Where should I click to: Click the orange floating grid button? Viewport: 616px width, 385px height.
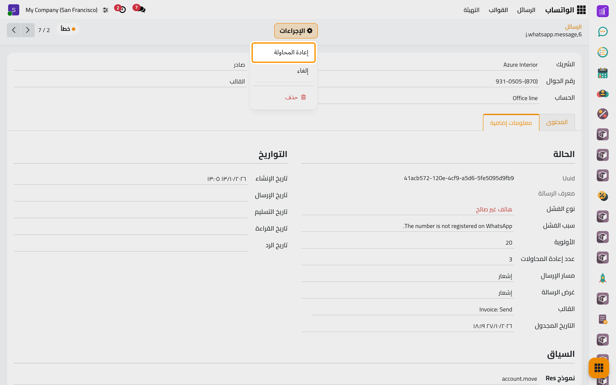(x=599, y=368)
